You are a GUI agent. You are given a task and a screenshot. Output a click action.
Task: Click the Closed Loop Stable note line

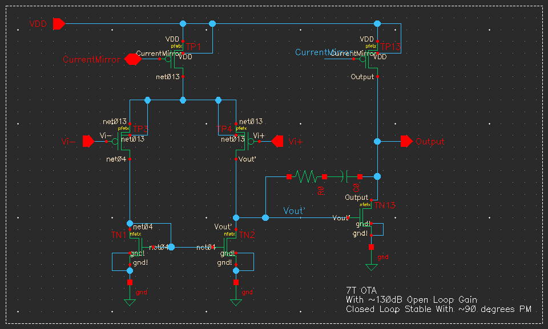(x=438, y=309)
